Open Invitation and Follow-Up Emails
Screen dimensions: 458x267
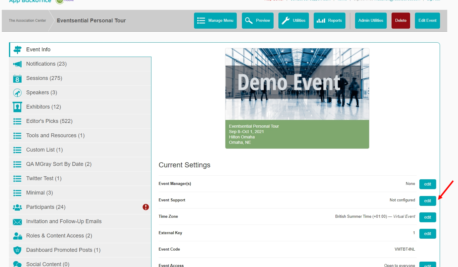(80, 221)
